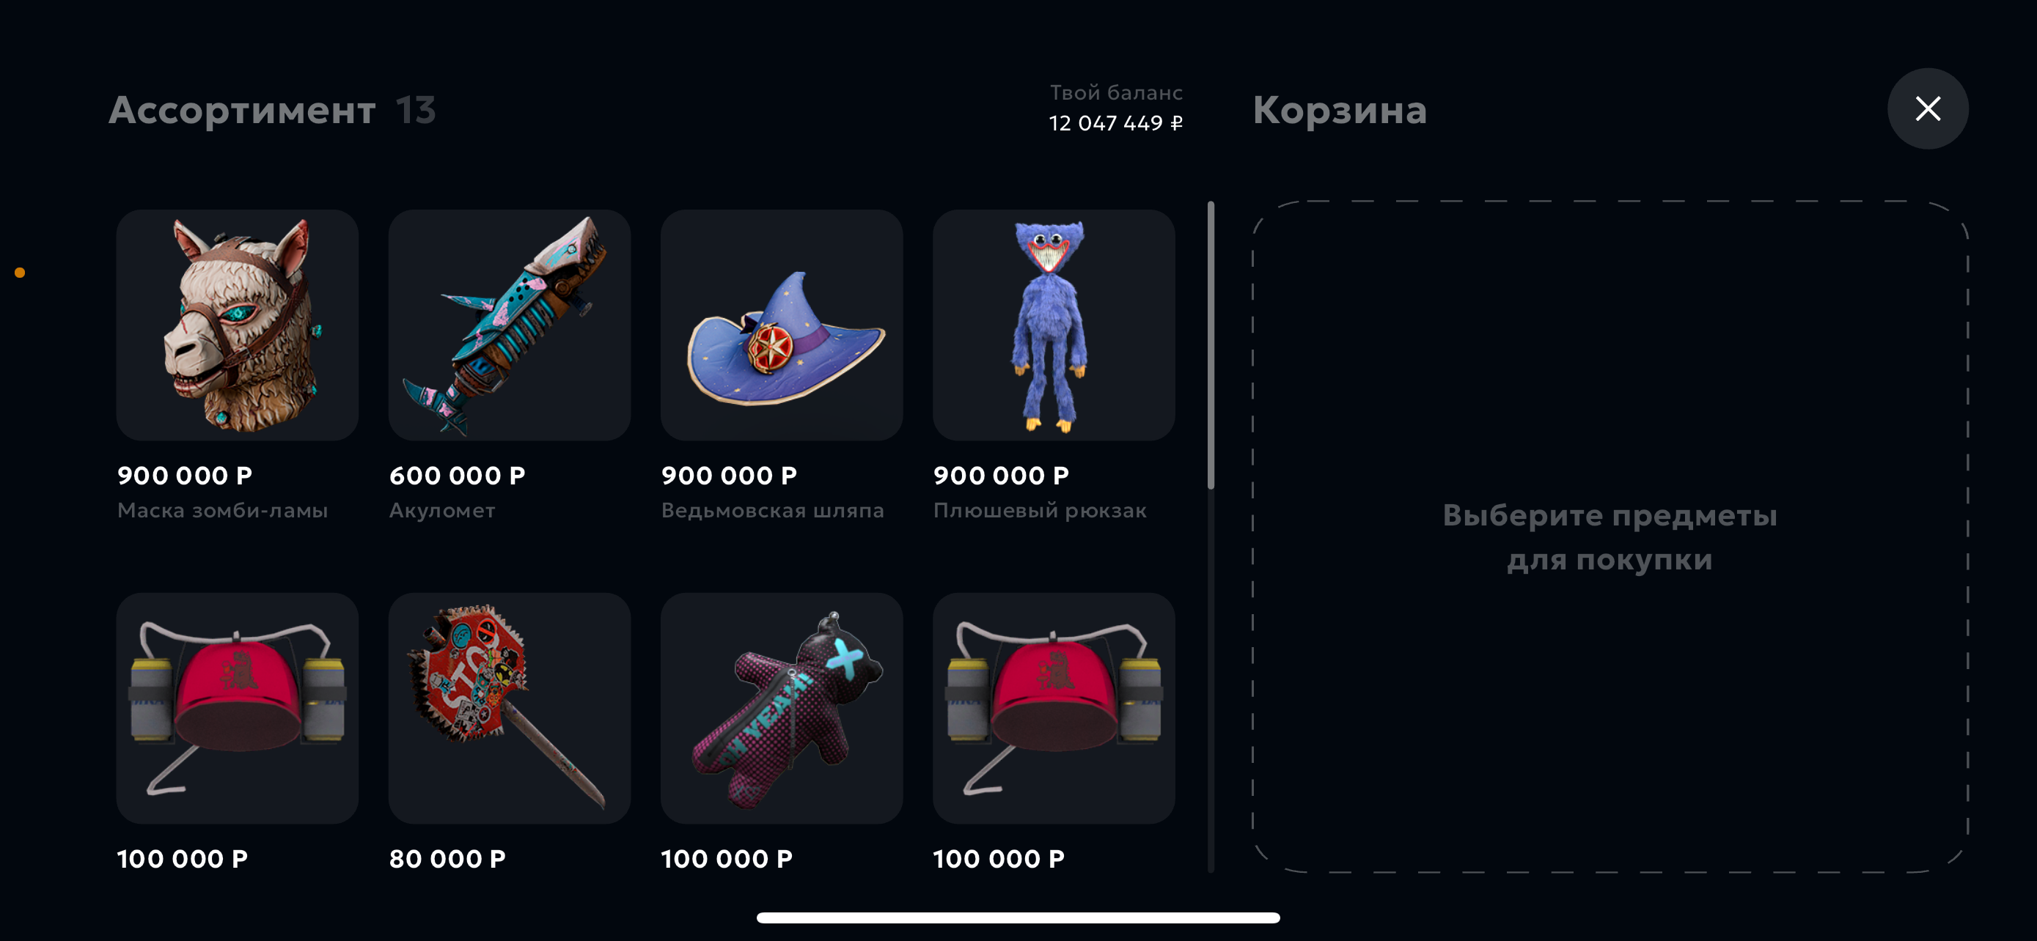Click the Ведьмовская шляпа name label
This screenshot has width=2037, height=941.
pos(773,510)
